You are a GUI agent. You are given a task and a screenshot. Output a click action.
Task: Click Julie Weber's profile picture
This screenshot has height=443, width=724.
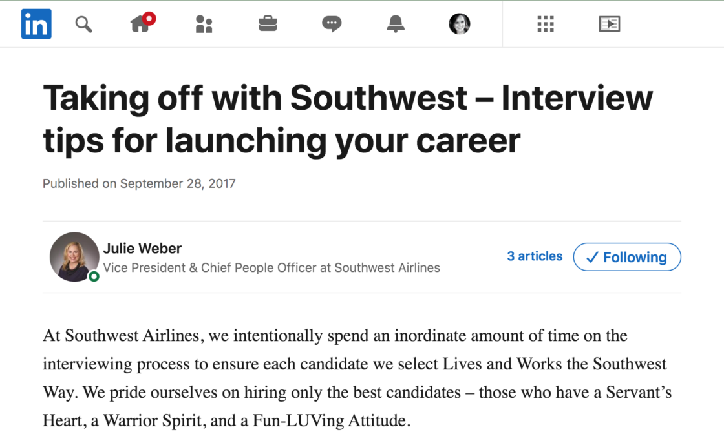point(74,256)
